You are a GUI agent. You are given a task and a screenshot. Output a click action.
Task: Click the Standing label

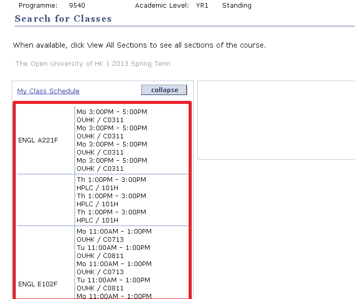pos(237,5)
